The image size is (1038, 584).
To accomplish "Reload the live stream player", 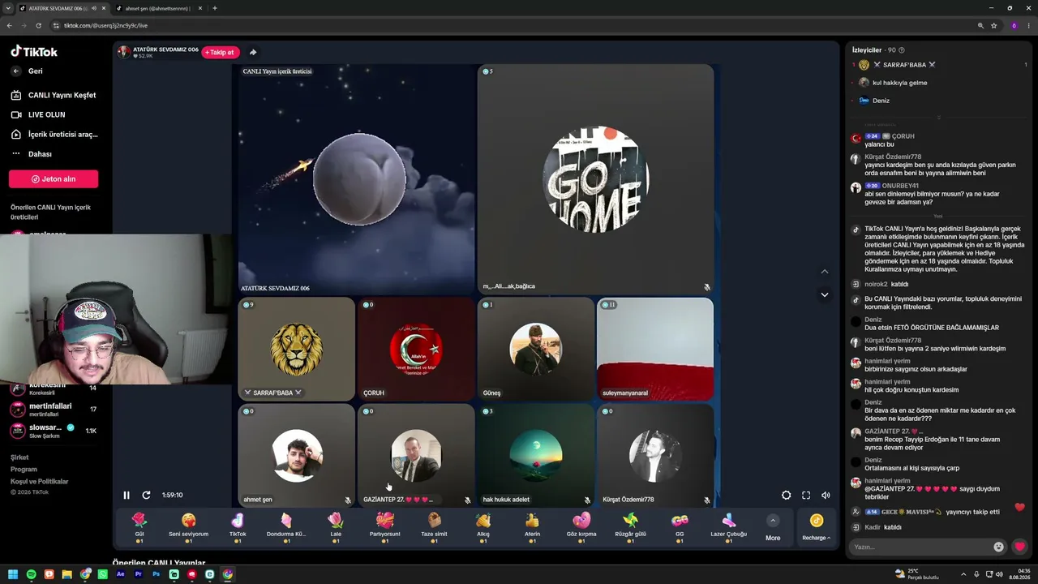I will coord(146,495).
